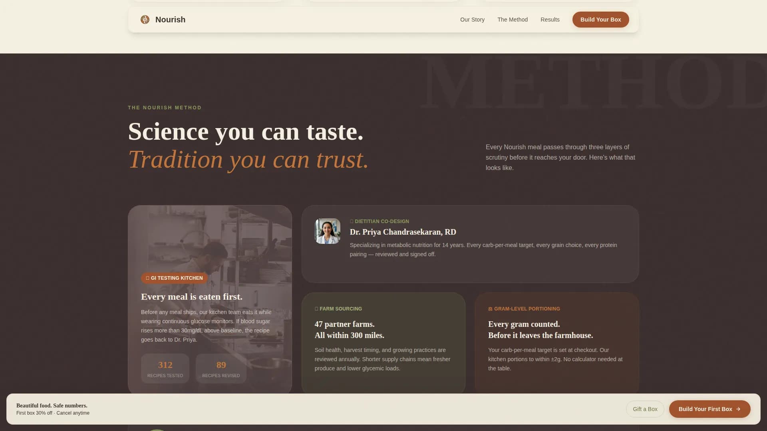The height and width of the screenshot is (431, 767).
Task: Click Build Your First Box button
Action: click(709, 409)
